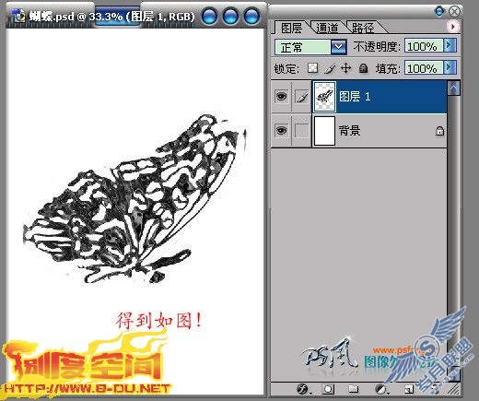Open the 不透明度 opacity slider arrow
This screenshot has width=479, height=401.
[450, 45]
